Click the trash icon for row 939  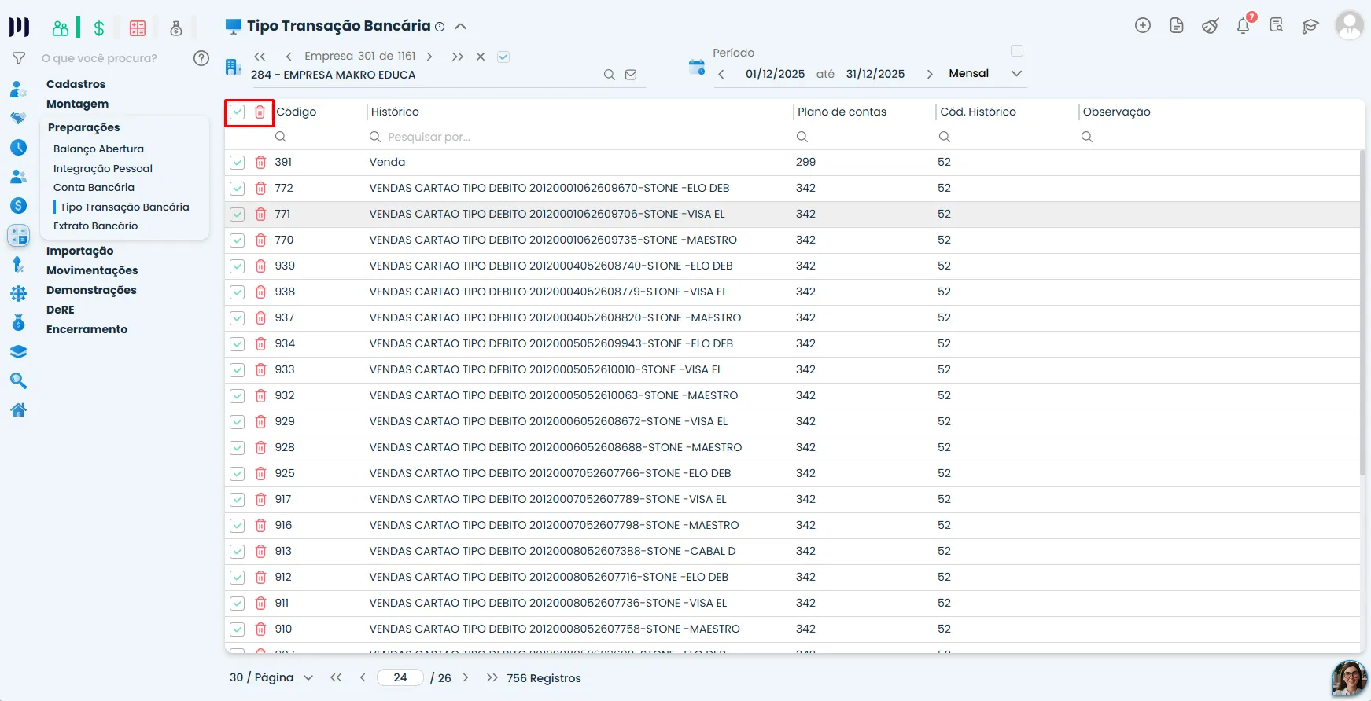pos(260,266)
